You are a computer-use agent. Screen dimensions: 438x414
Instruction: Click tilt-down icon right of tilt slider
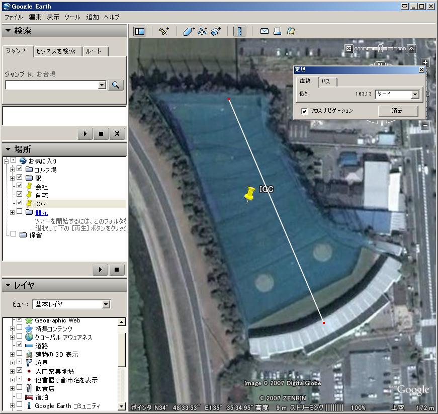pyautogui.click(x=411, y=49)
